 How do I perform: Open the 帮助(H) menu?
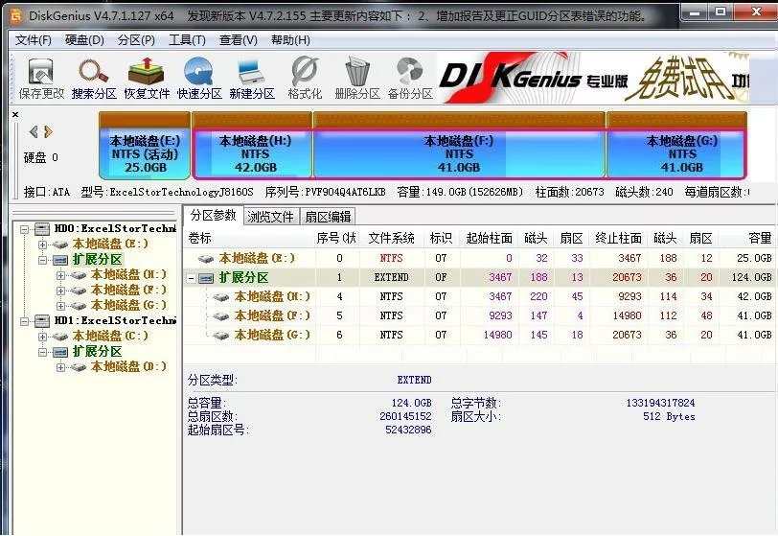(x=290, y=40)
